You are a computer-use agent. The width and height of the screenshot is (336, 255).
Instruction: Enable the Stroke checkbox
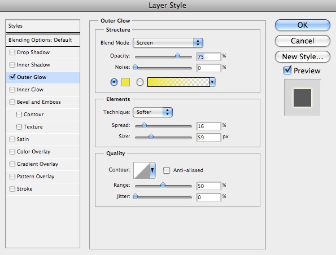(12, 189)
